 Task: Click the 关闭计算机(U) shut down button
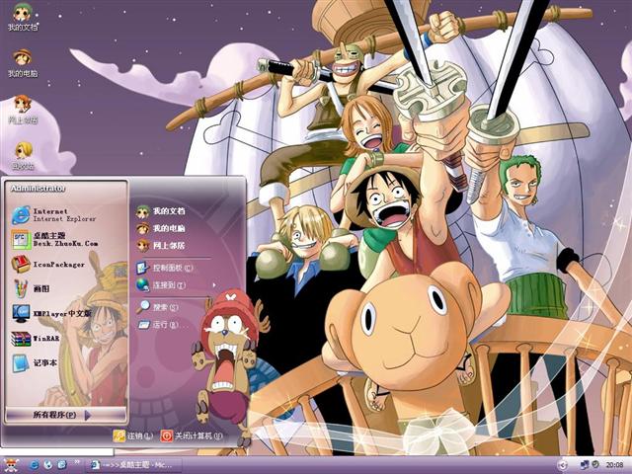pos(192,435)
